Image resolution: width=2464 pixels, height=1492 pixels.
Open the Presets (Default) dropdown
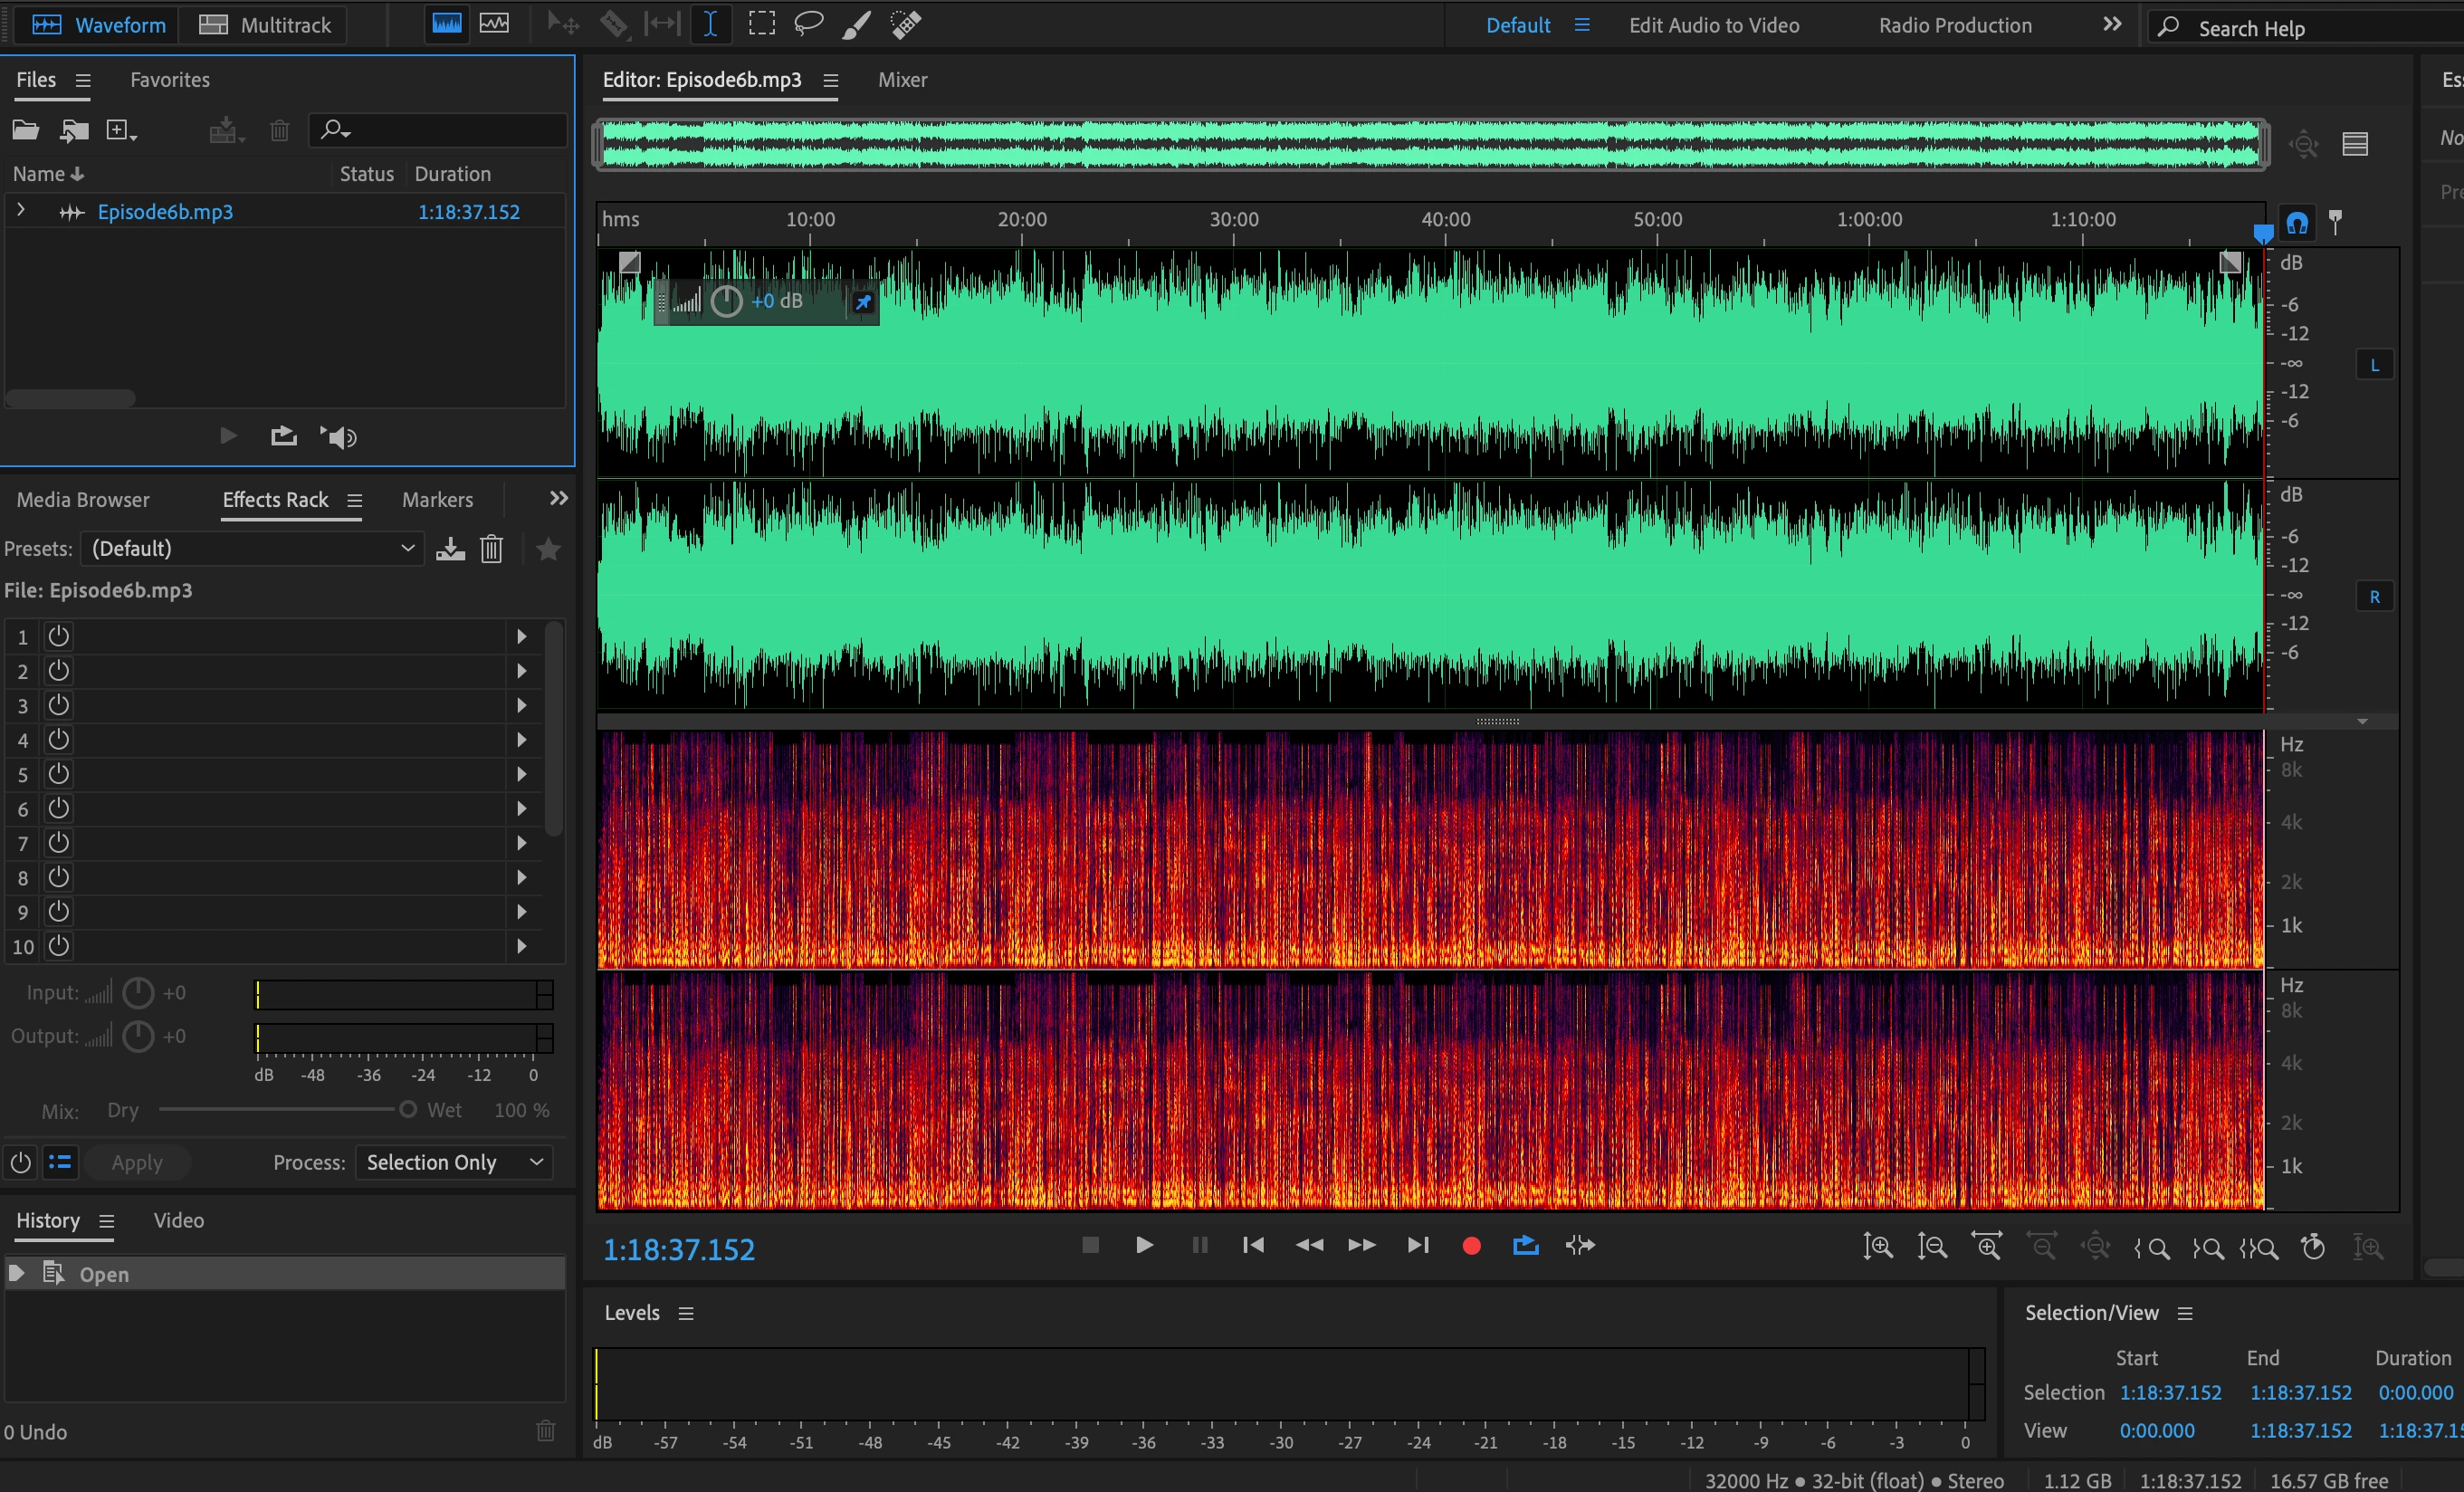(252, 548)
